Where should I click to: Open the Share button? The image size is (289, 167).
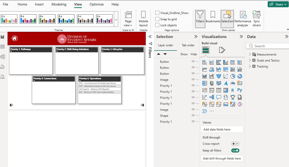point(278,4)
